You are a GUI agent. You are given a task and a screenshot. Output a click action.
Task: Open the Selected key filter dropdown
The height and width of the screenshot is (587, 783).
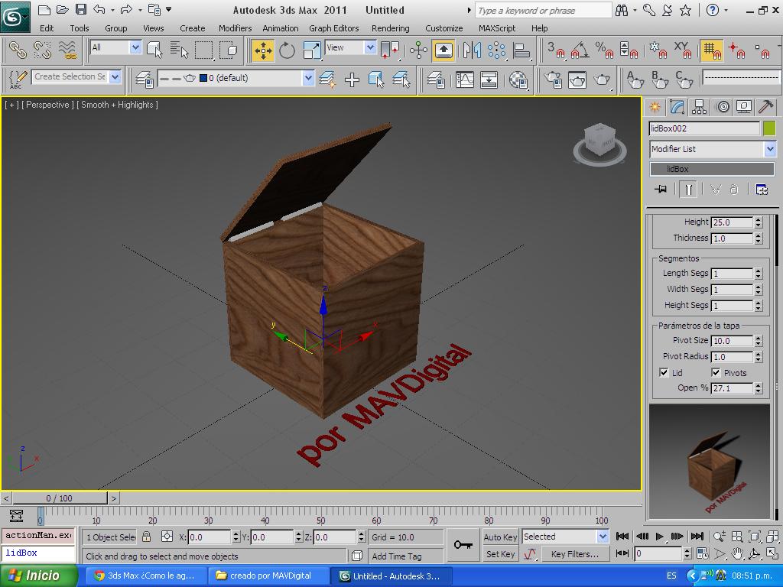pos(565,537)
